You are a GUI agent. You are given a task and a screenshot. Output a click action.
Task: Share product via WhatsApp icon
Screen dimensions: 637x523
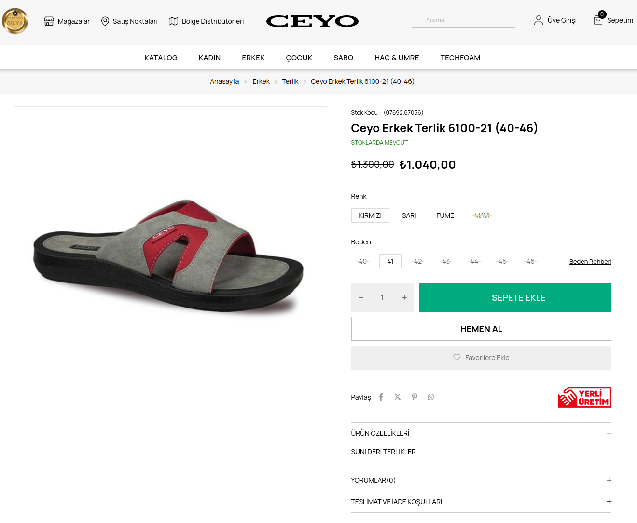pyautogui.click(x=431, y=397)
